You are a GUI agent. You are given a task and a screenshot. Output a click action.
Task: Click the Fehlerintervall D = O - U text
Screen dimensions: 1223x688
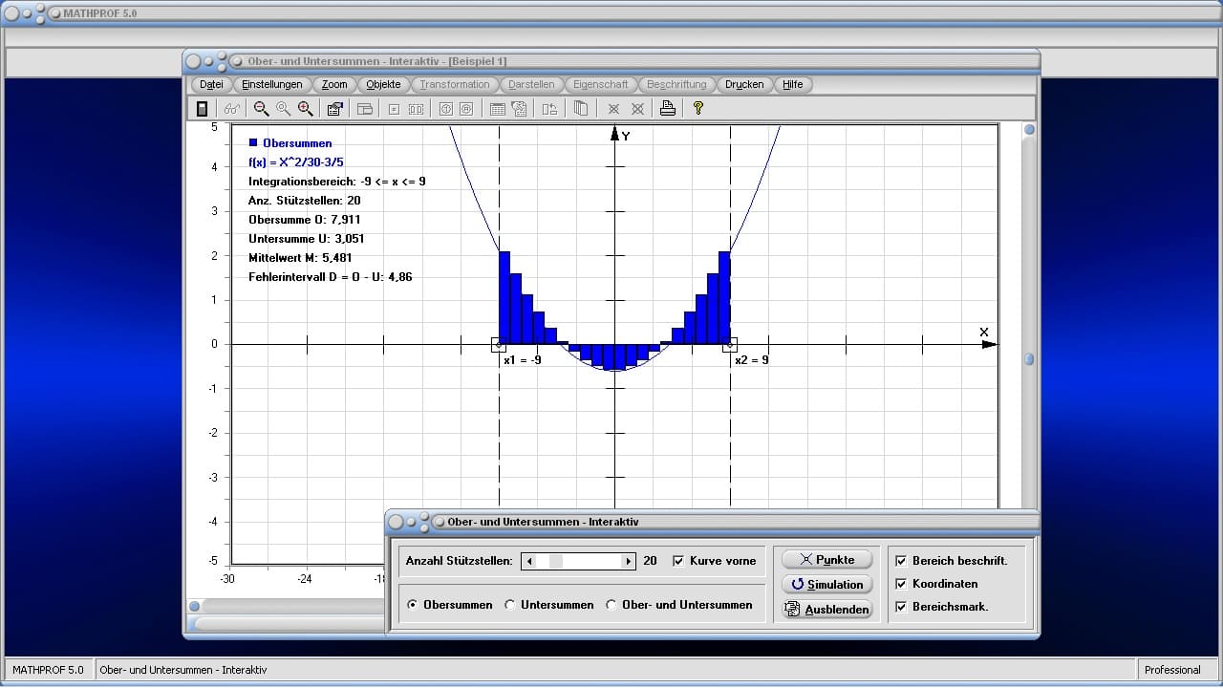point(330,277)
